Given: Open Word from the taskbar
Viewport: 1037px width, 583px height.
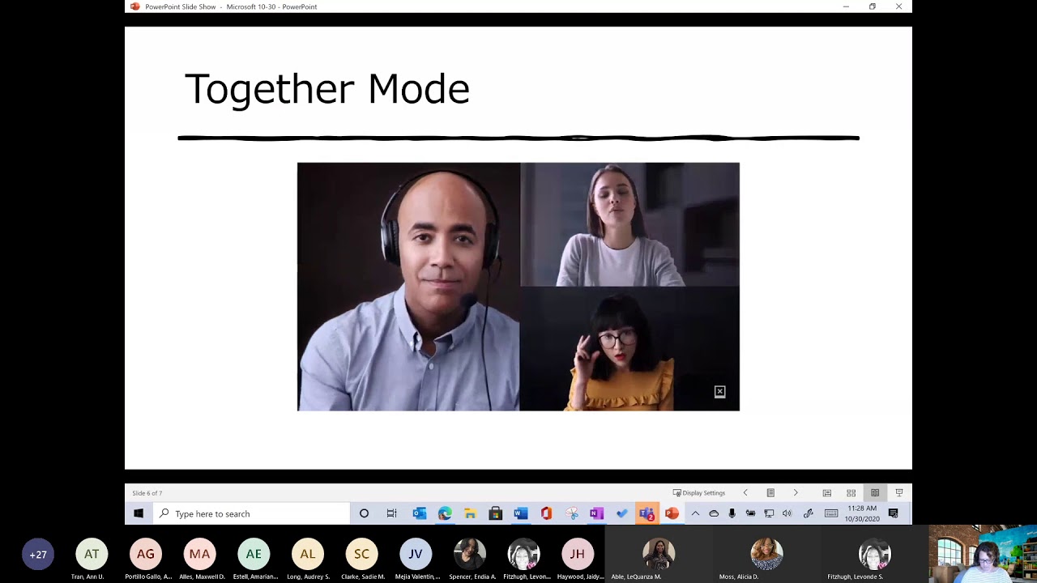Looking at the screenshot, I should (x=521, y=513).
